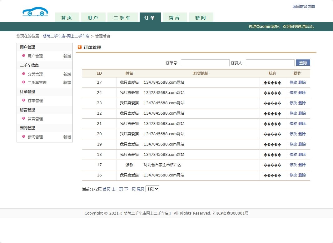Image resolution: width=333 pixels, height=243 pixels.
Task: Click the bullet icon next to 留言管理
Action: coord(23,119)
